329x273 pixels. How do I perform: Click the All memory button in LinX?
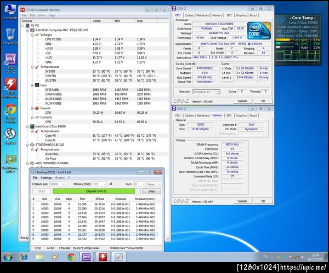[111, 184]
